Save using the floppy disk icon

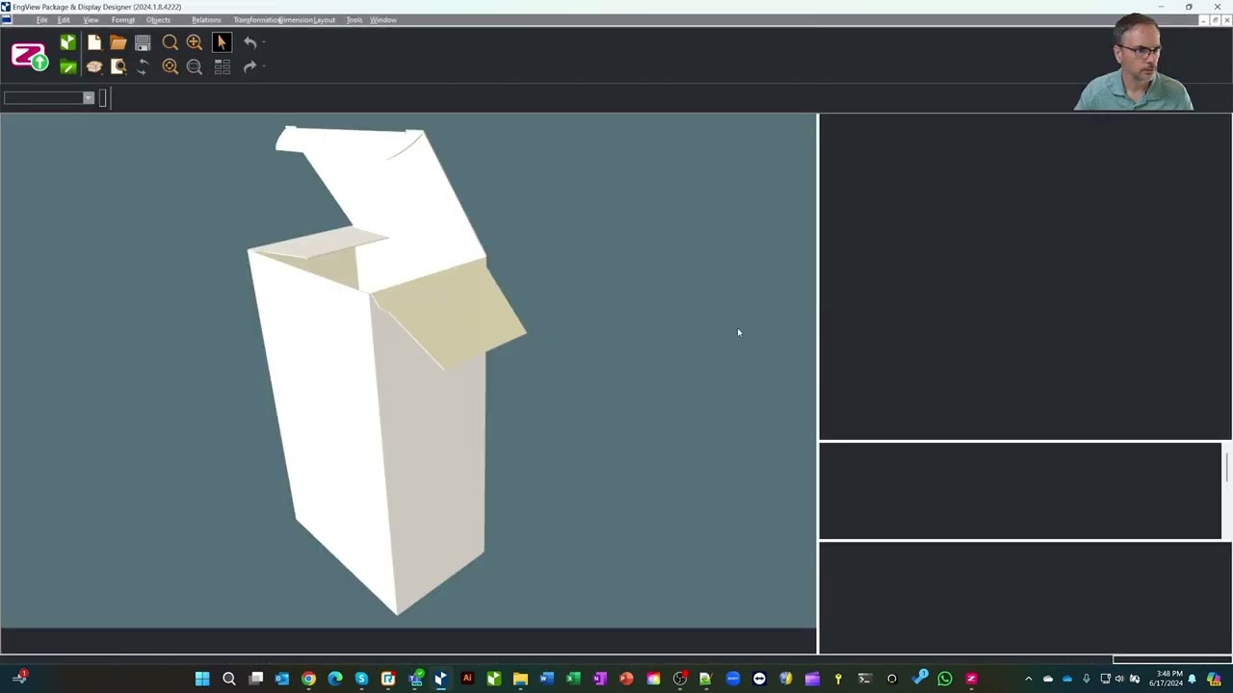coord(143,42)
